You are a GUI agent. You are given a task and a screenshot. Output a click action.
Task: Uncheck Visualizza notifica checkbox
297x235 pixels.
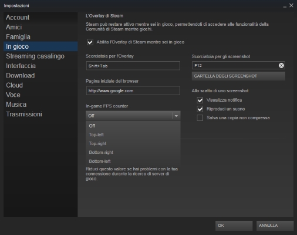click(200, 100)
